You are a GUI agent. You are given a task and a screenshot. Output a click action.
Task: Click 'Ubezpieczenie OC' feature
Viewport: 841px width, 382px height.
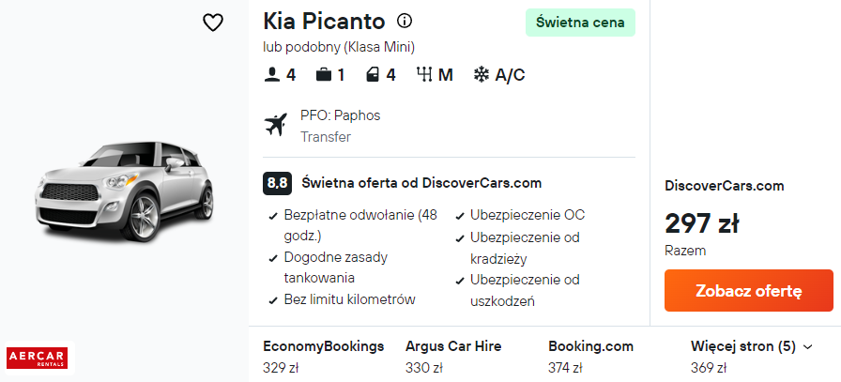point(528,215)
